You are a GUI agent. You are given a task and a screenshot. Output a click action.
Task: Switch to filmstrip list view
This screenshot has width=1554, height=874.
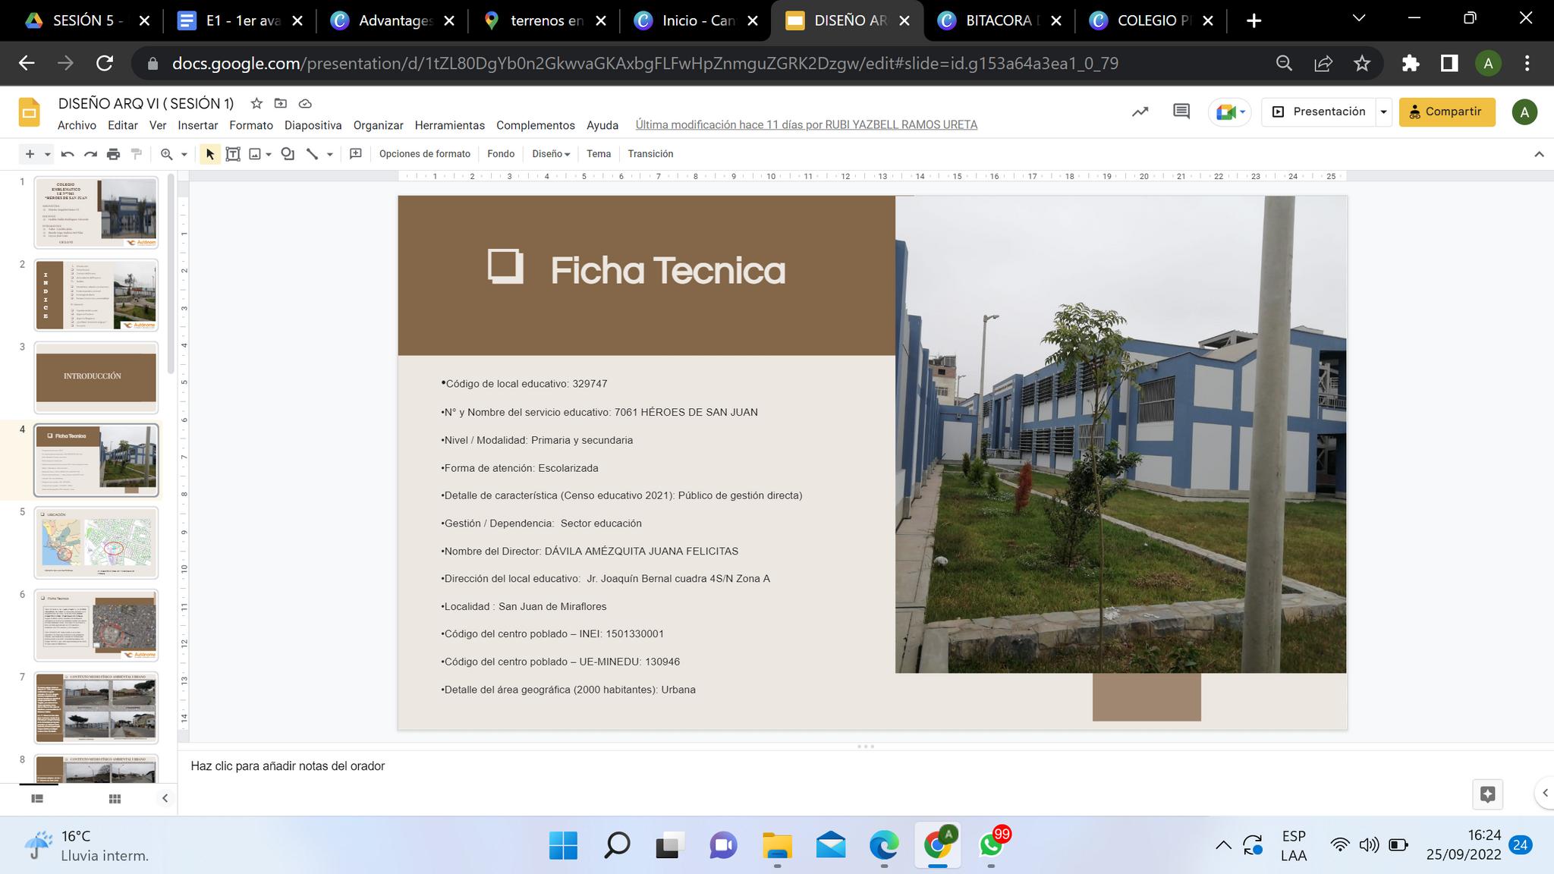37,798
